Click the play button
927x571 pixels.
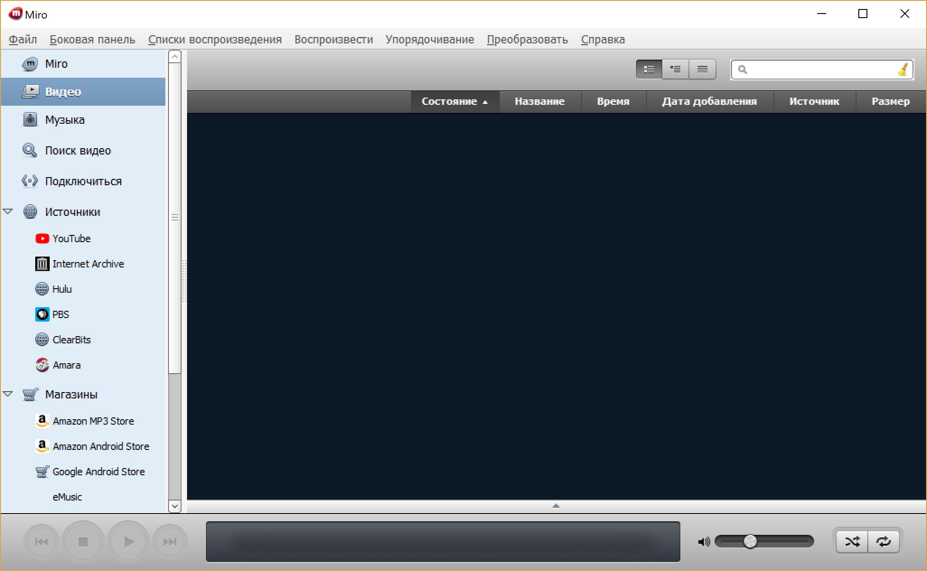127,542
